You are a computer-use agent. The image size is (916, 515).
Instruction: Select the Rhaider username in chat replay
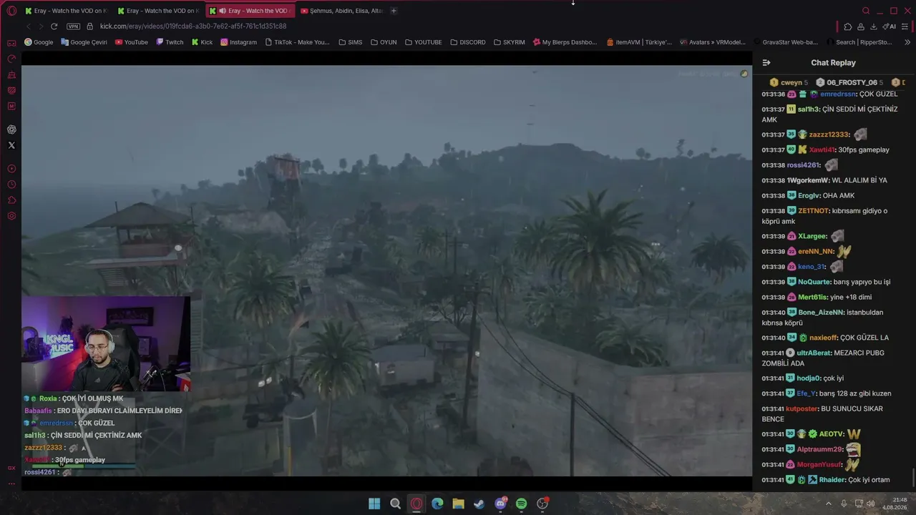point(832,480)
